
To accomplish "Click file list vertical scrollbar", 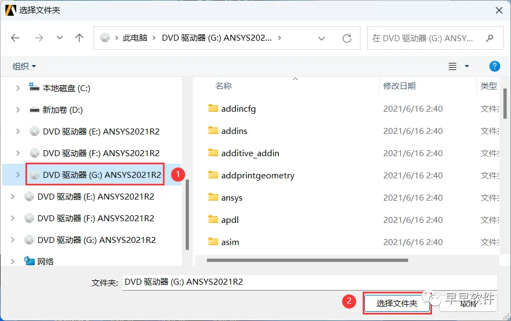I will (x=505, y=104).
